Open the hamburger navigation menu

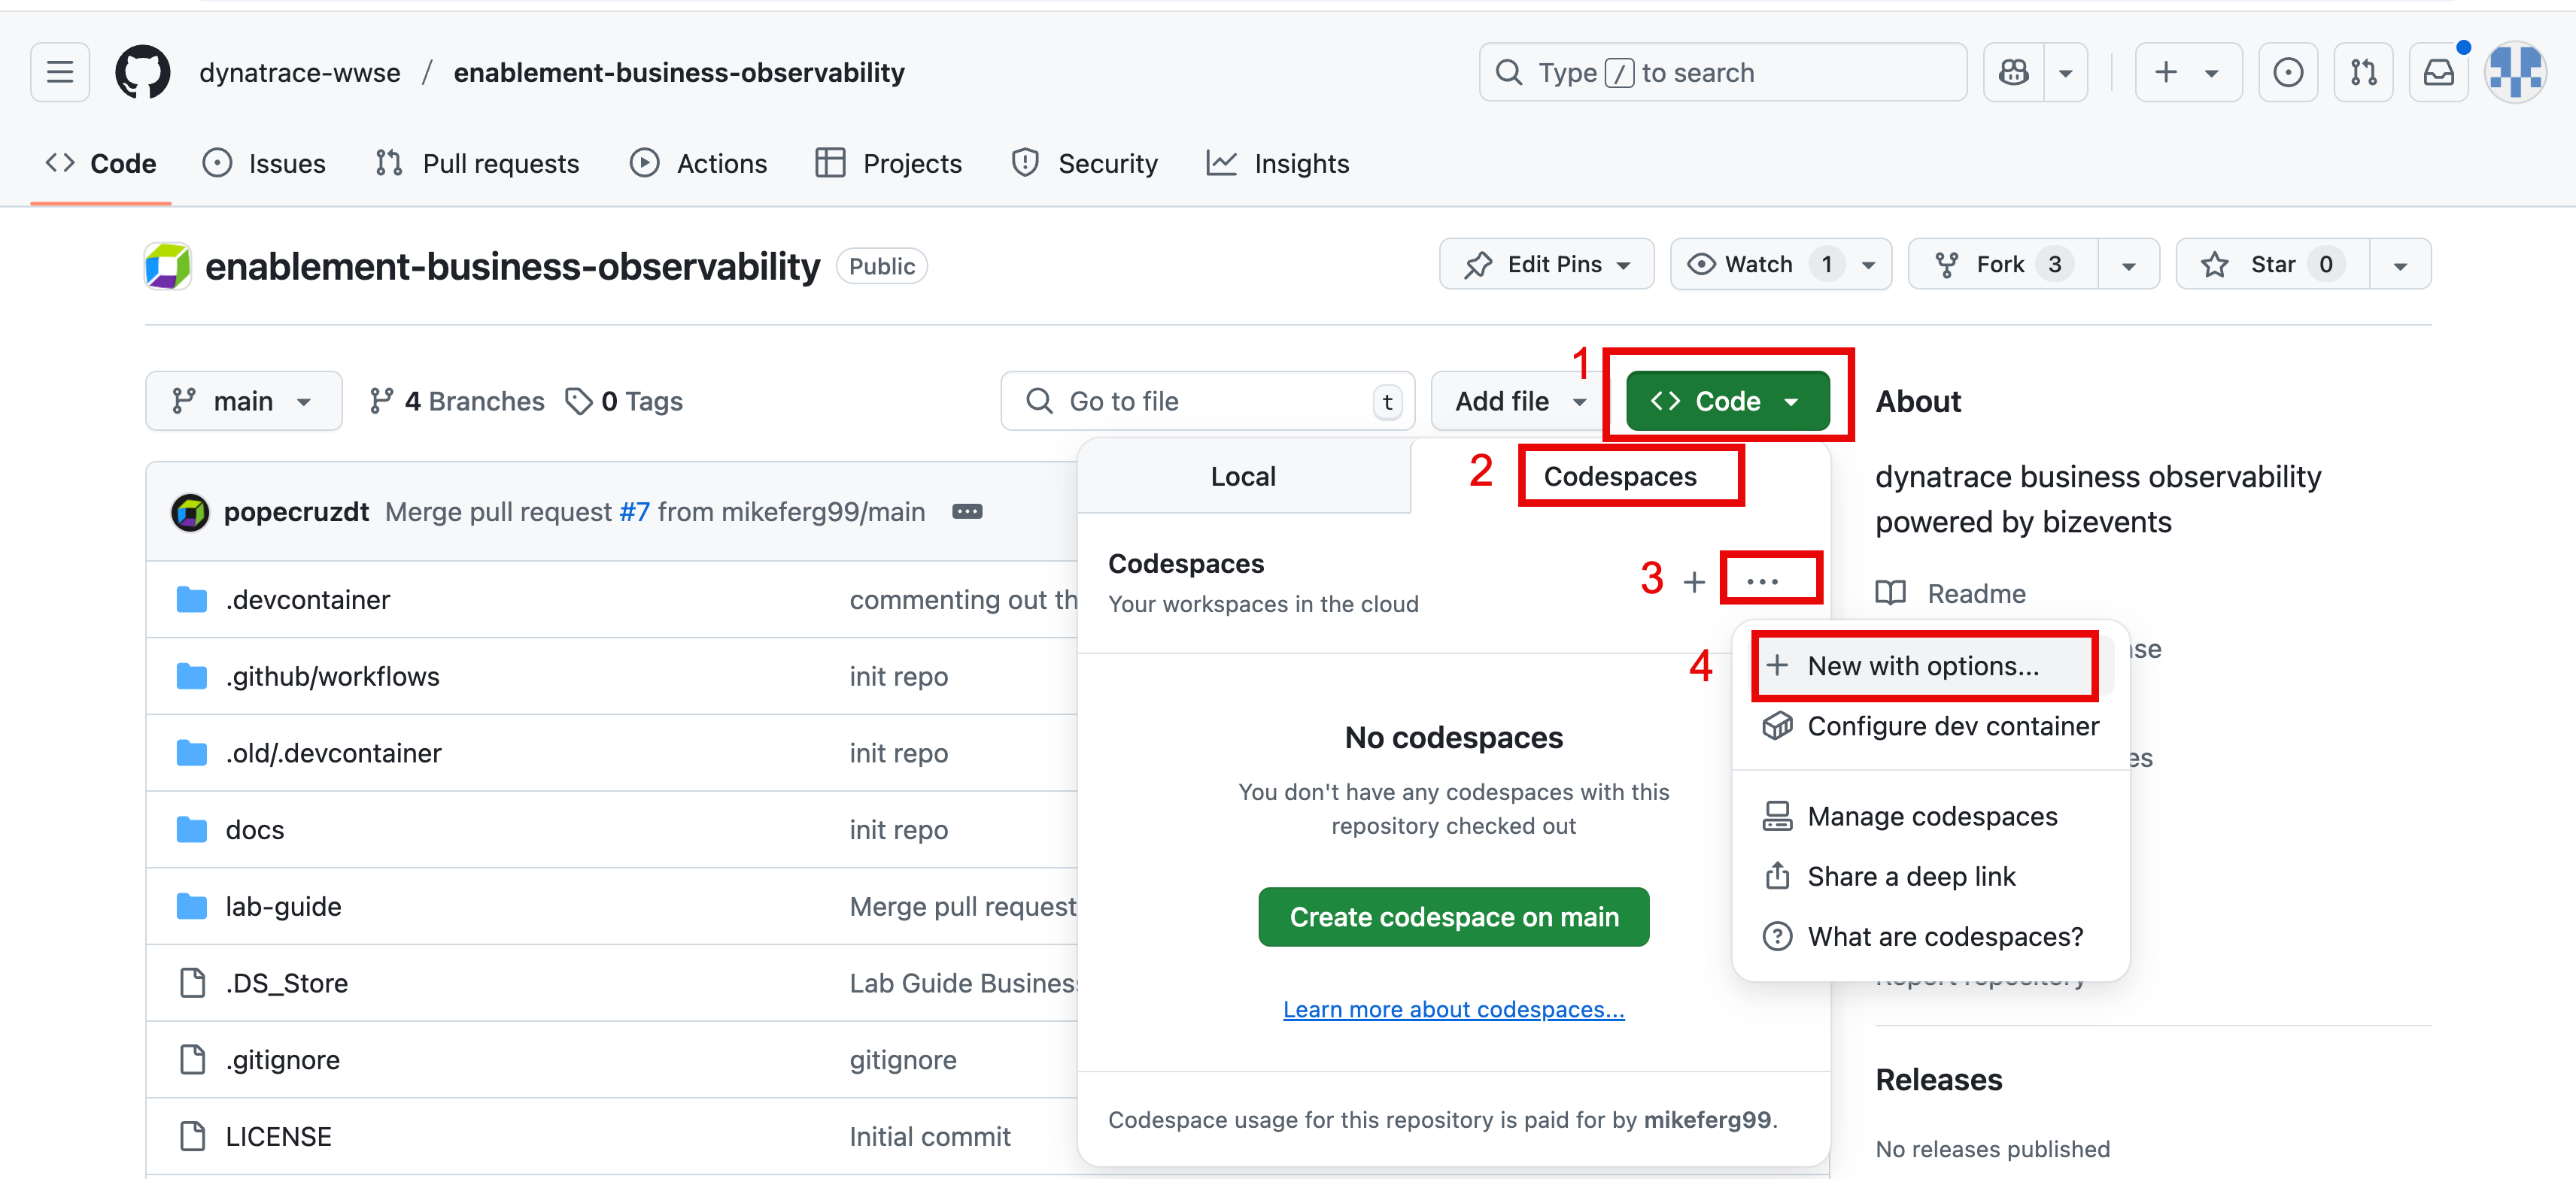[x=60, y=72]
